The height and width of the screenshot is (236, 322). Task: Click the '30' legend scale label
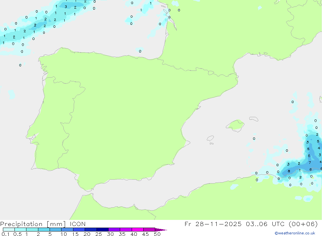(x=110, y=234)
